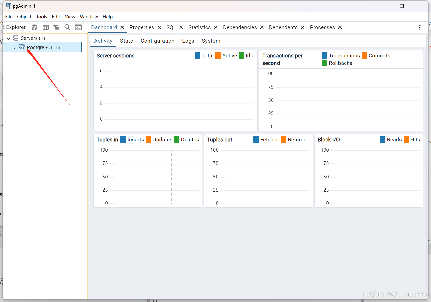Click the blue Transactions legend swatch
The image size is (431, 302).
tap(325, 55)
